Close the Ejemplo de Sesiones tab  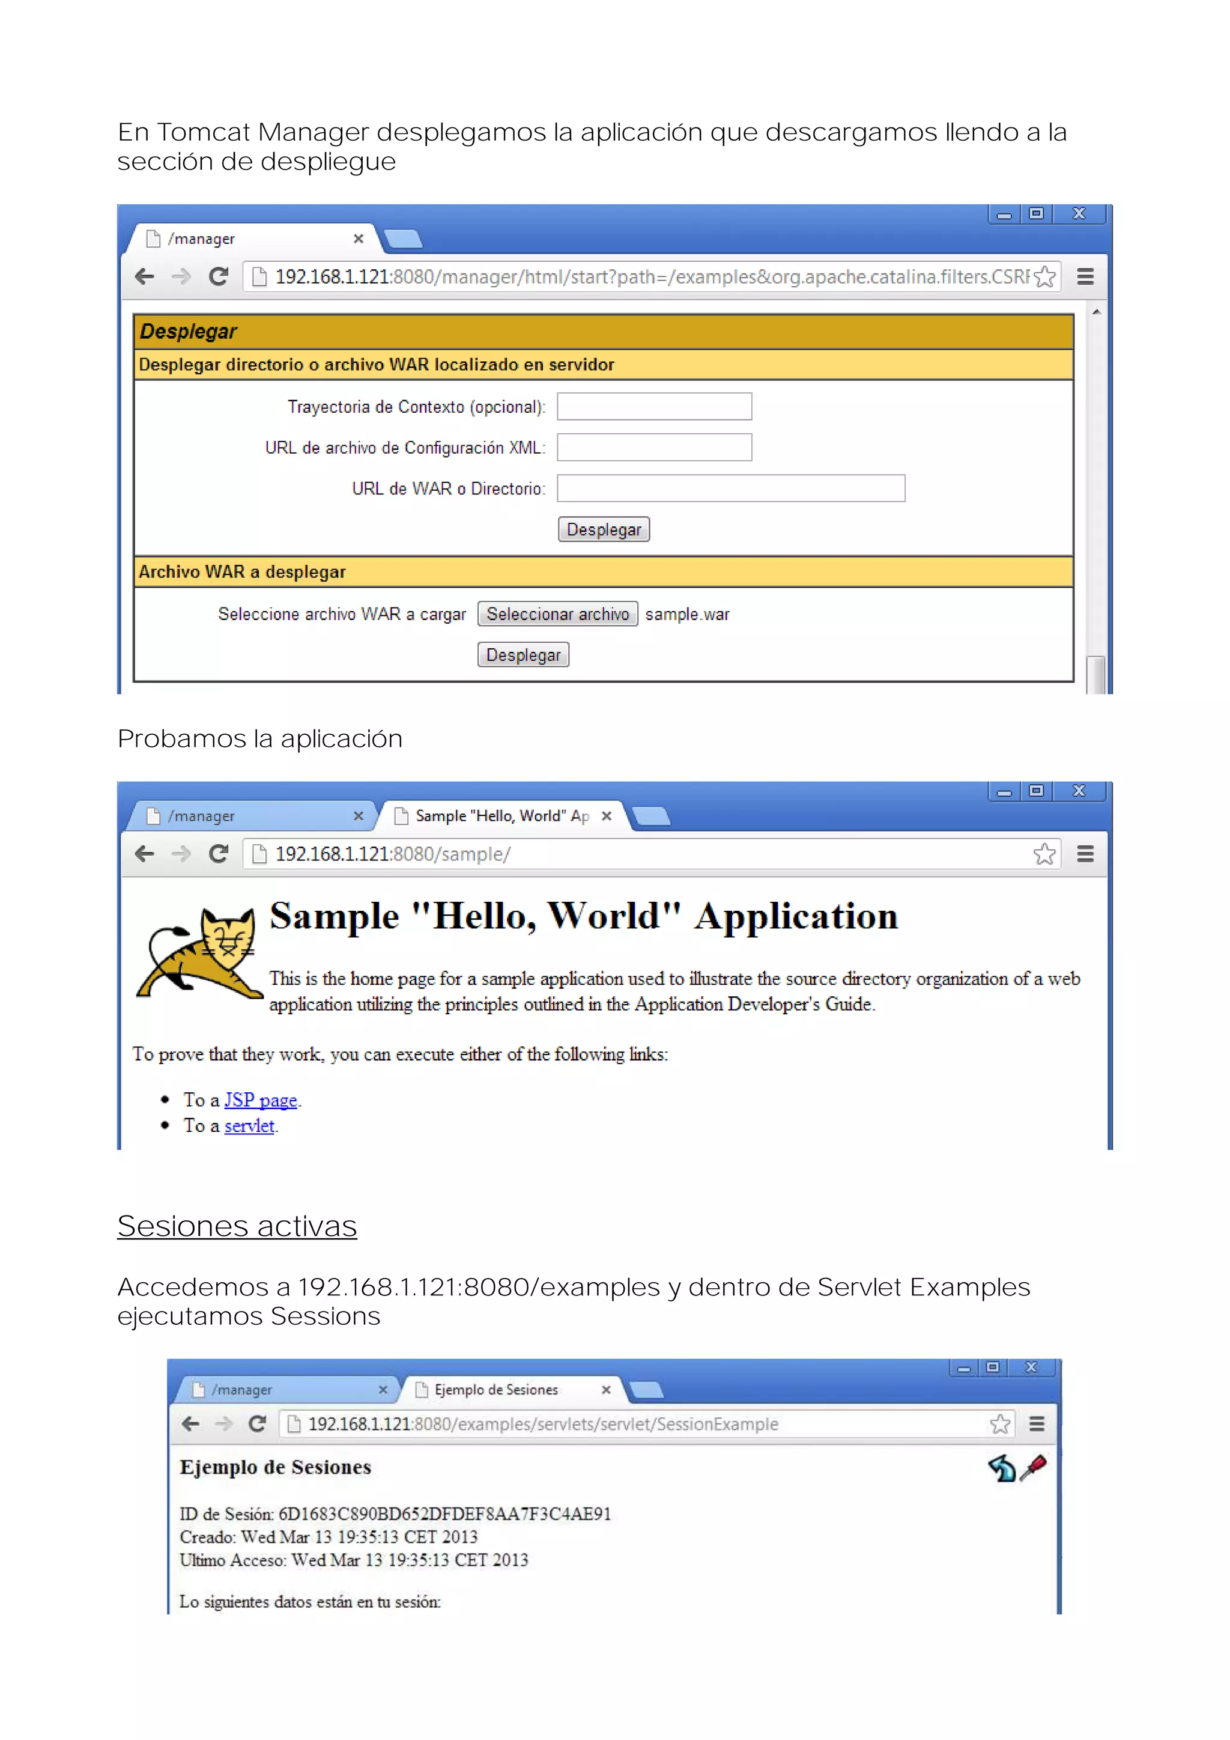click(x=606, y=1390)
